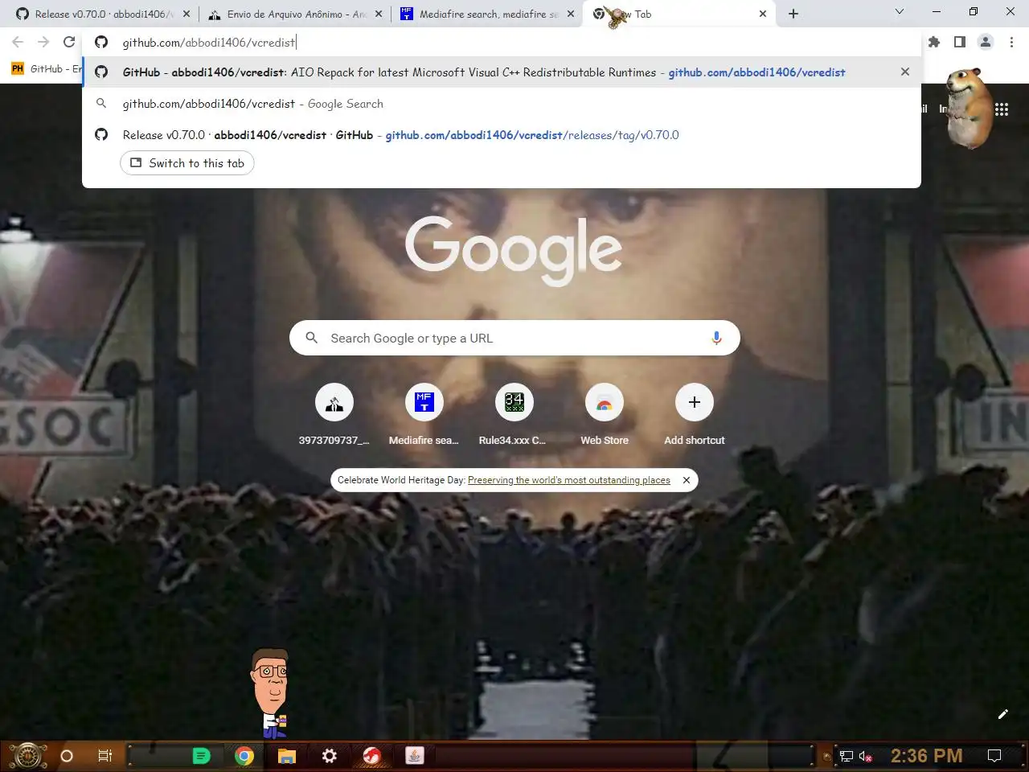Click the 2:36 PM taskbar clock

[x=926, y=756]
